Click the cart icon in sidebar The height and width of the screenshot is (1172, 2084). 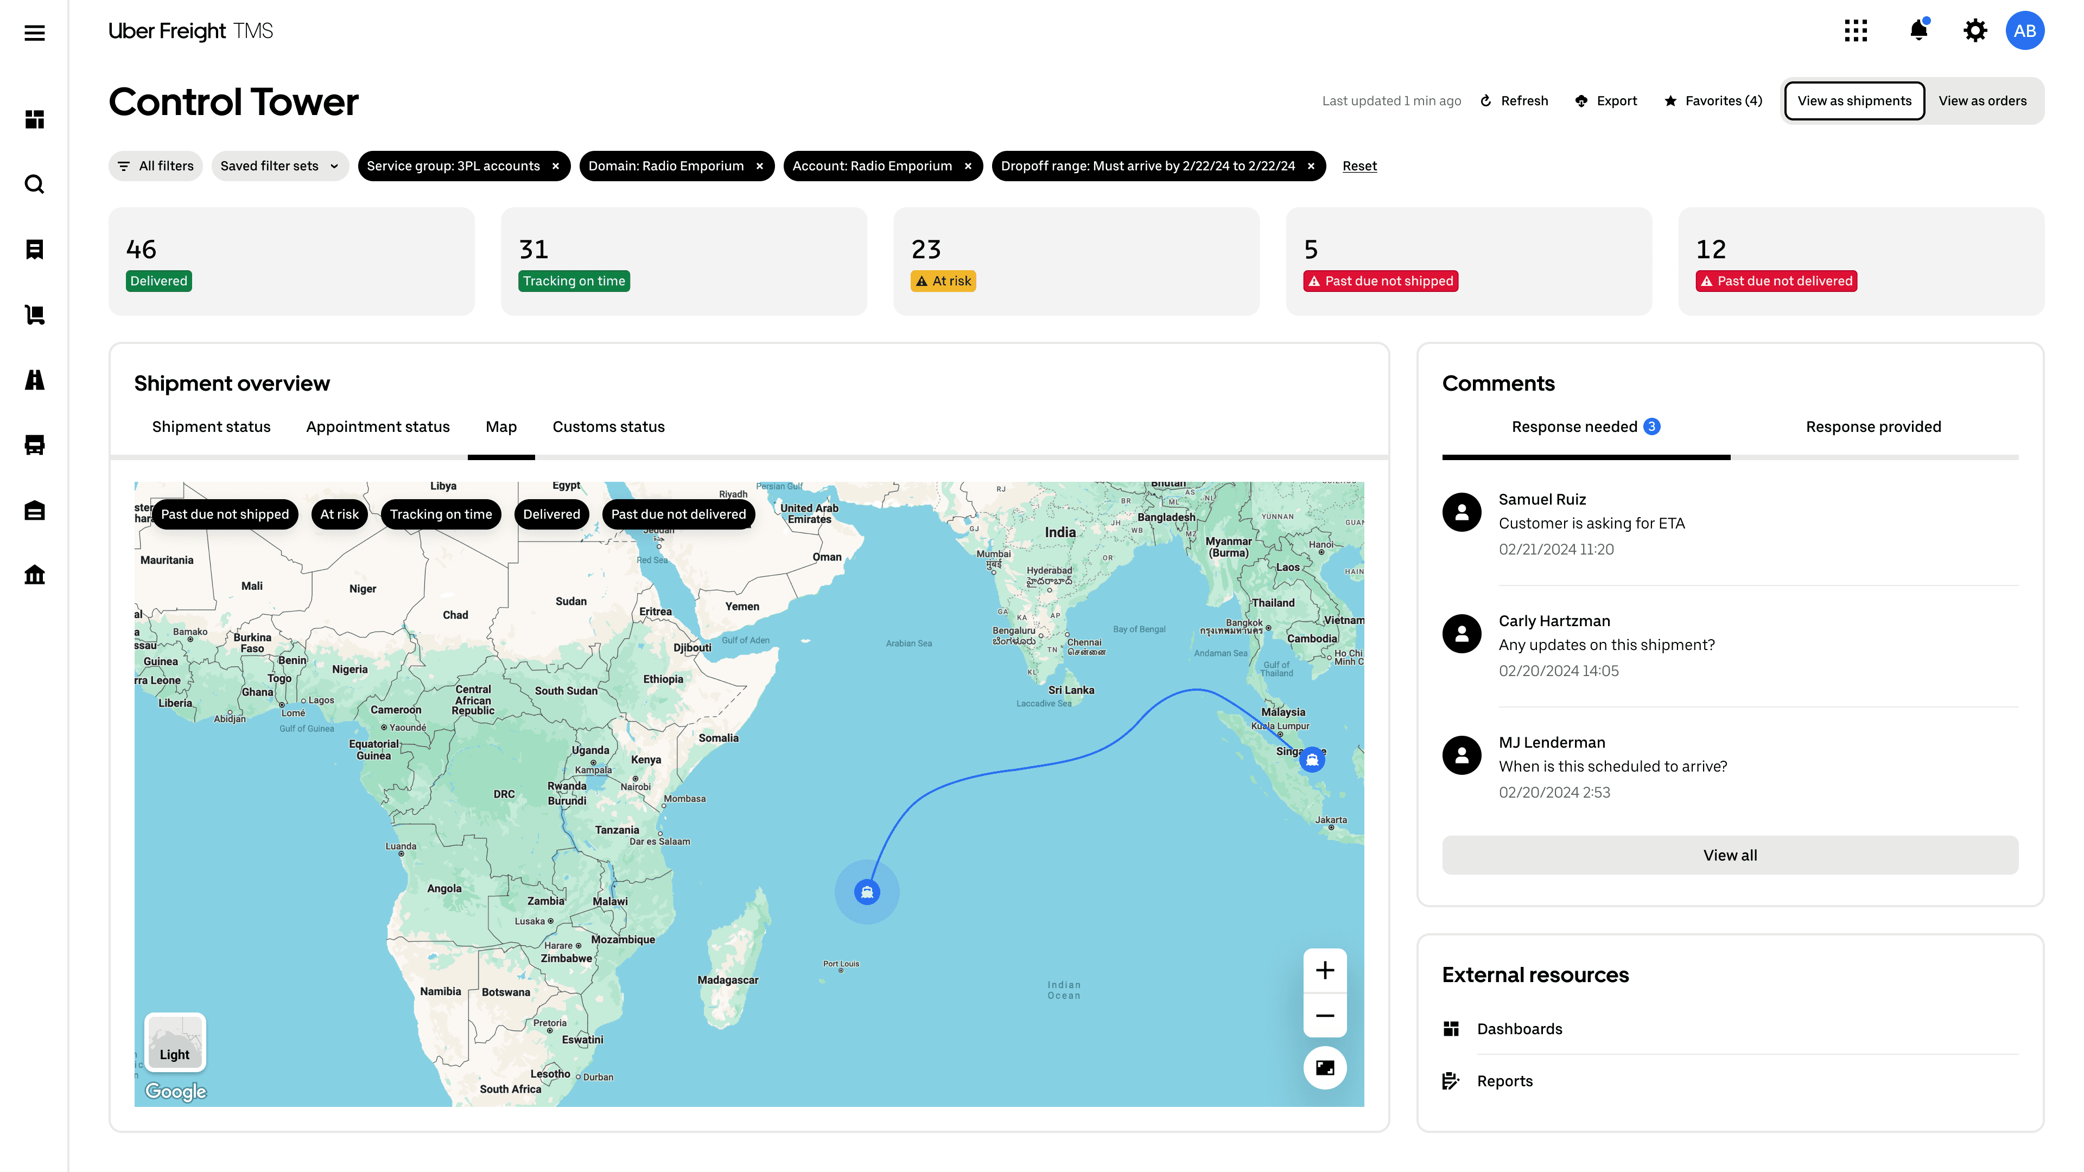[34, 315]
